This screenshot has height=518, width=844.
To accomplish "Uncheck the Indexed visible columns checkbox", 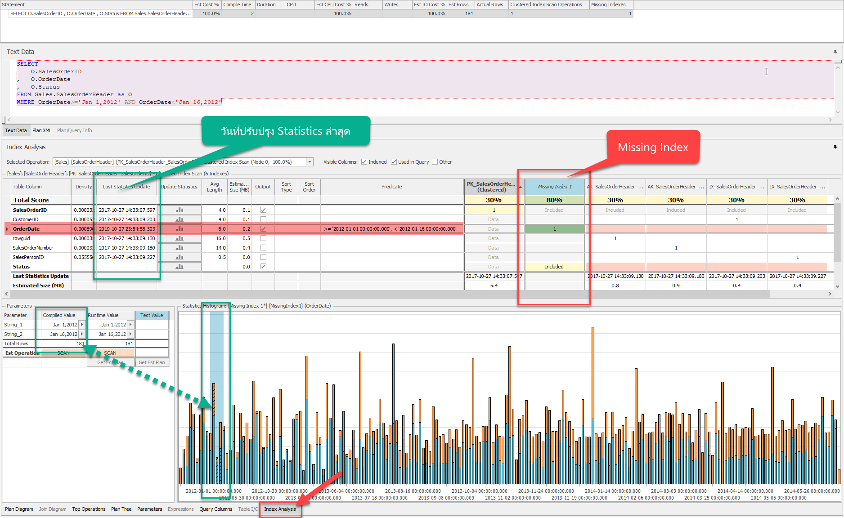I will (x=364, y=162).
